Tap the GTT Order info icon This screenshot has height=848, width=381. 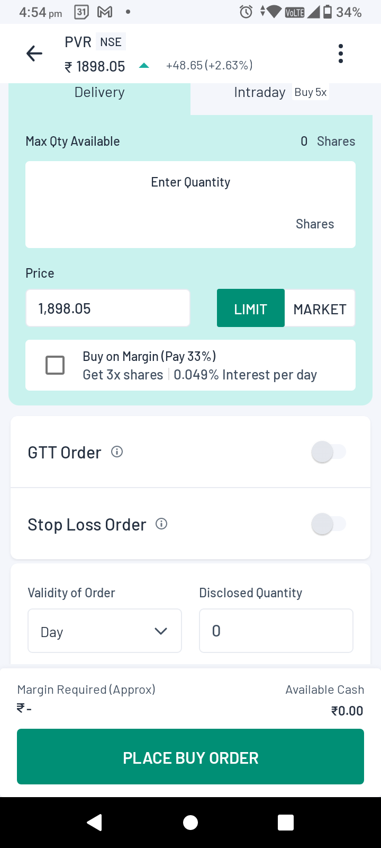pos(117,452)
